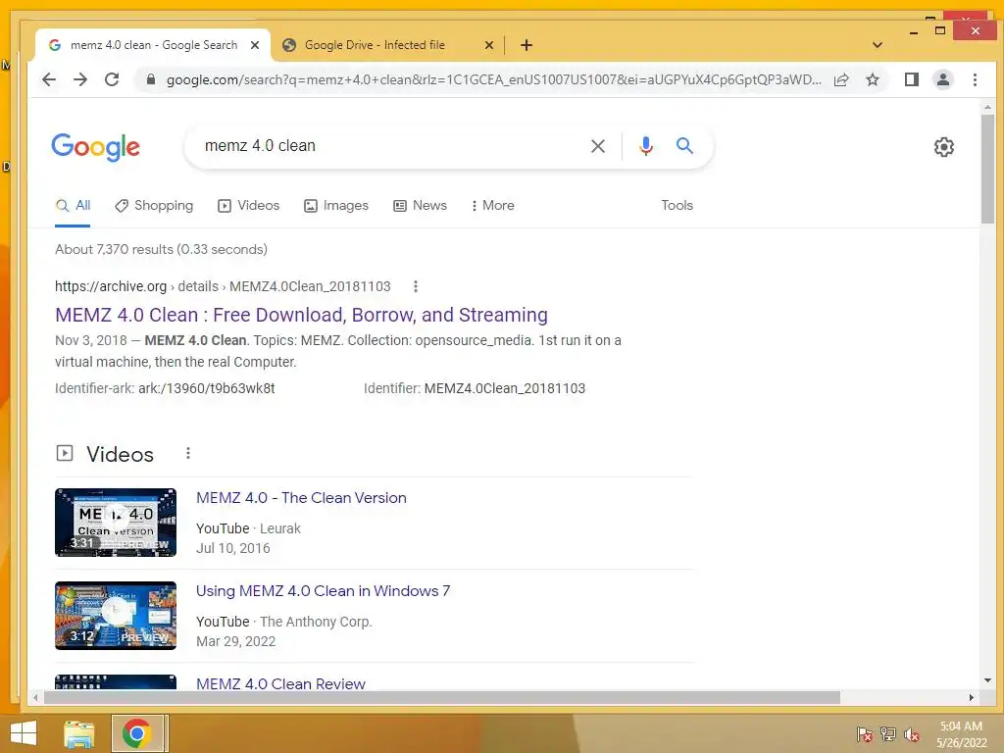
Task: Open the Chrome profile avatar
Action: (x=942, y=79)
